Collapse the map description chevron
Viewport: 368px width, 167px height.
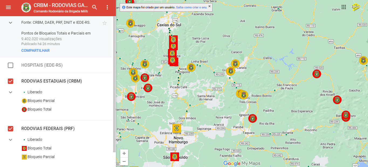point(11,23)
